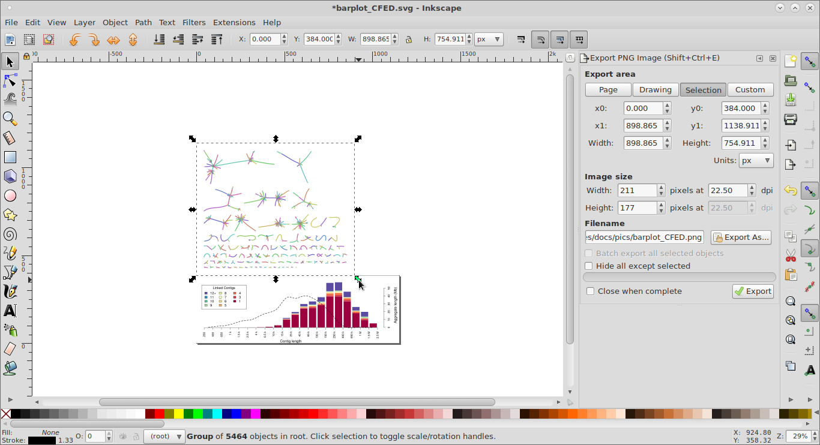Rotate selection 90° counter-clockwise

coord(75,40)
